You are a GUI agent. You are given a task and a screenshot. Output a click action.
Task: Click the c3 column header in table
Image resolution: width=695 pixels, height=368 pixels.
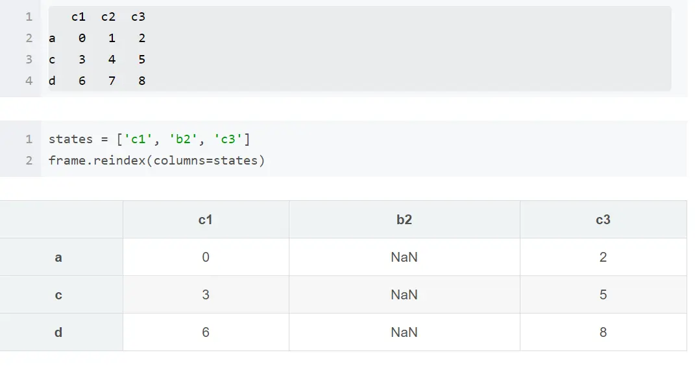coord(604,220)
